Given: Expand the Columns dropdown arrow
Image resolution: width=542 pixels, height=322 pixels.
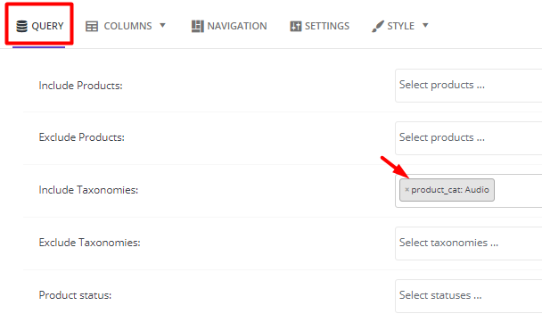Looking at the screenshot, I should click(162, 25).
